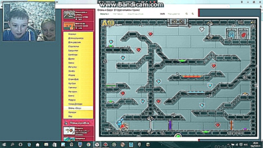This screenshot has height=148, width=263.
Task: Click the red fire exit door in the game
Action: (x=243, y=35)
